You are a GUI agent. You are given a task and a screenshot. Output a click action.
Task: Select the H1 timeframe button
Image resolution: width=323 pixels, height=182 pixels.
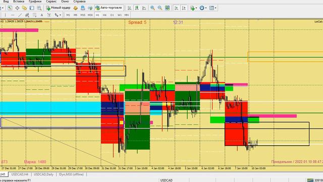[x=97, y=15]
